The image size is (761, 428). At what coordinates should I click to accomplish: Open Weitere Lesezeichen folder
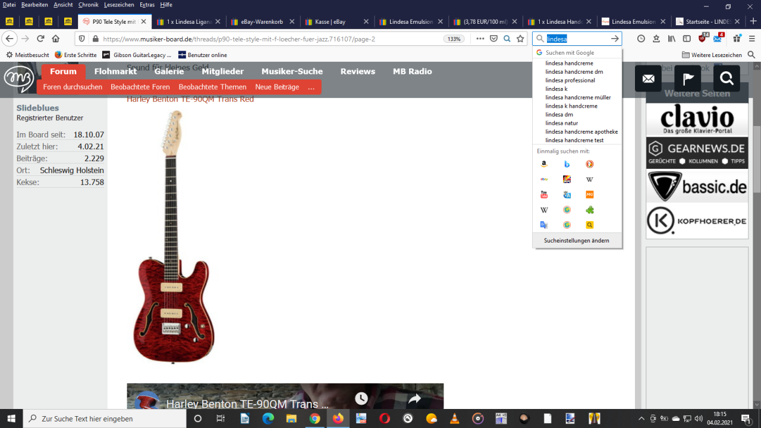pyautogui.click(x=712, y=55)
